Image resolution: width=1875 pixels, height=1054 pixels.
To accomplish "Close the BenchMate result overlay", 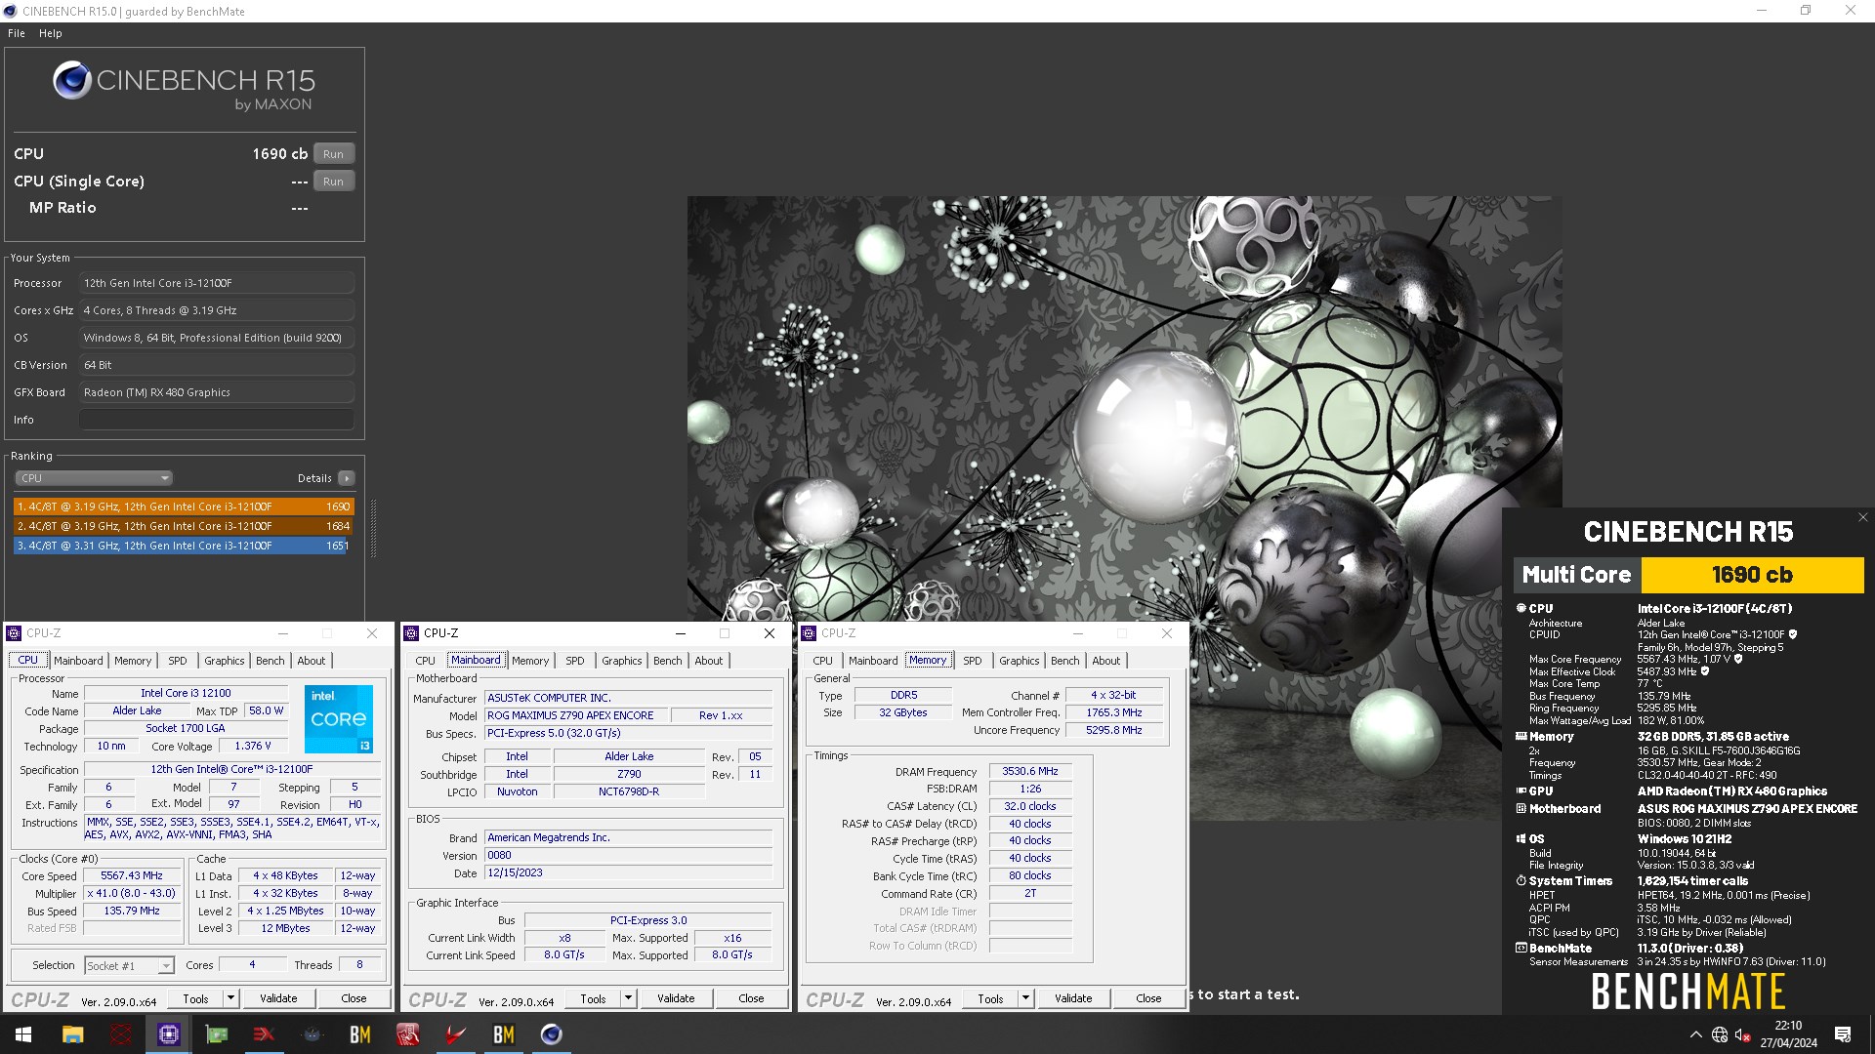I will pyautogui.click(x=1862, y=517).
